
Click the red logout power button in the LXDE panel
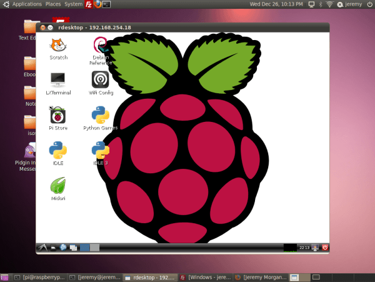coord(325,248)
